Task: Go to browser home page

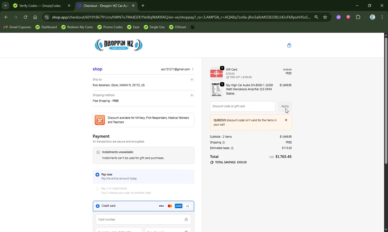Action: [x=35, y=17]
